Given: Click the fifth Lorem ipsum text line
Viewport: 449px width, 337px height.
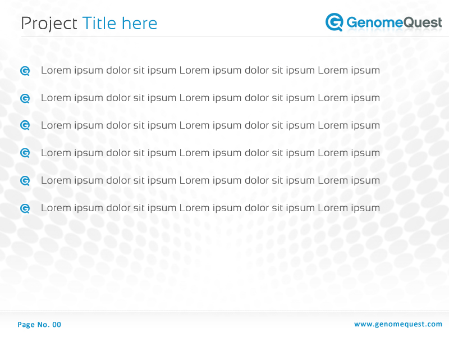Looking at the screenshot, I should pyautogui.click(x=210, y=181).
